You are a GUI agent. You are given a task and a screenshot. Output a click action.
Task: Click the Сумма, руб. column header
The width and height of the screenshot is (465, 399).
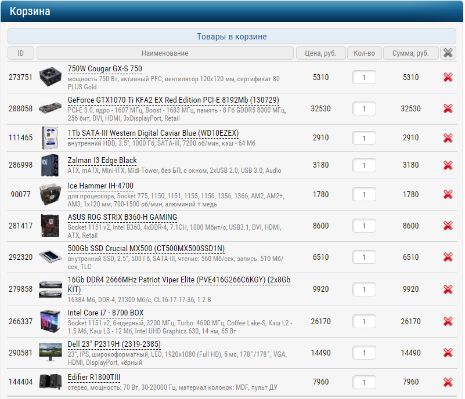coord(411,53)
